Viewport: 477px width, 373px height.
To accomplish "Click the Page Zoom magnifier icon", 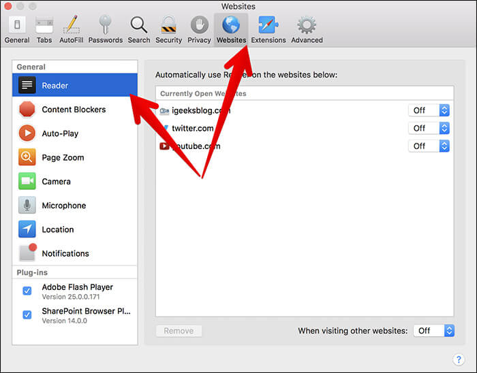I will pos(27,157).
